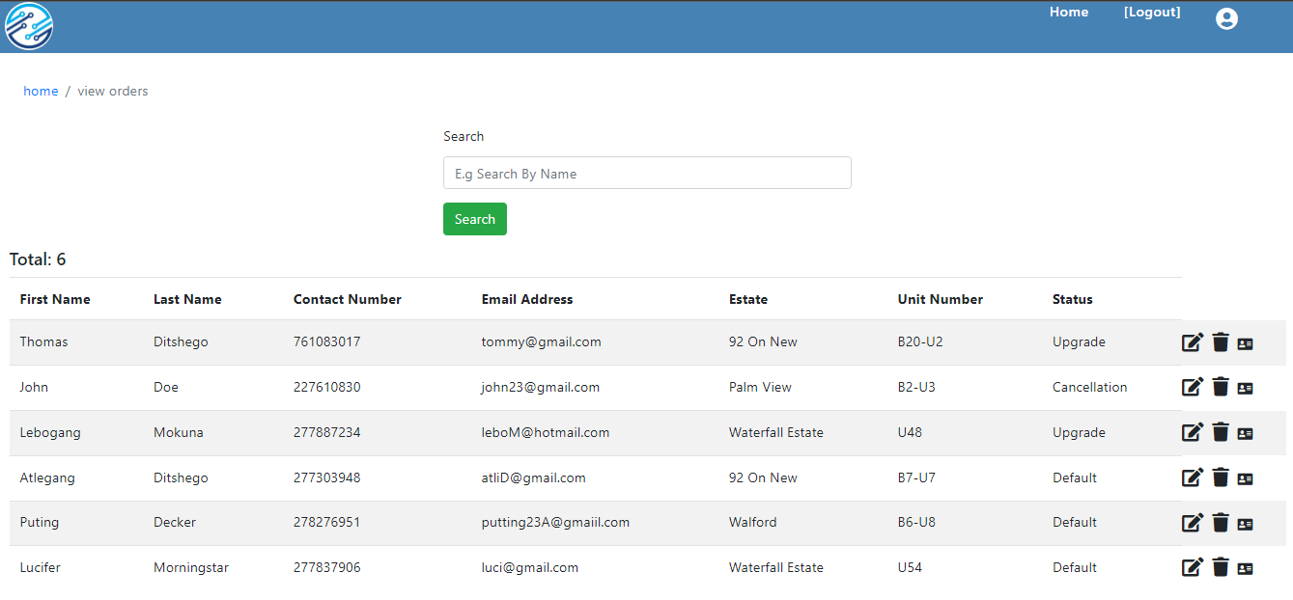Viewport: 1293px width, 600px height.
Task: Open the ID card icon for John Doe
Action: tap(1245, 388)
